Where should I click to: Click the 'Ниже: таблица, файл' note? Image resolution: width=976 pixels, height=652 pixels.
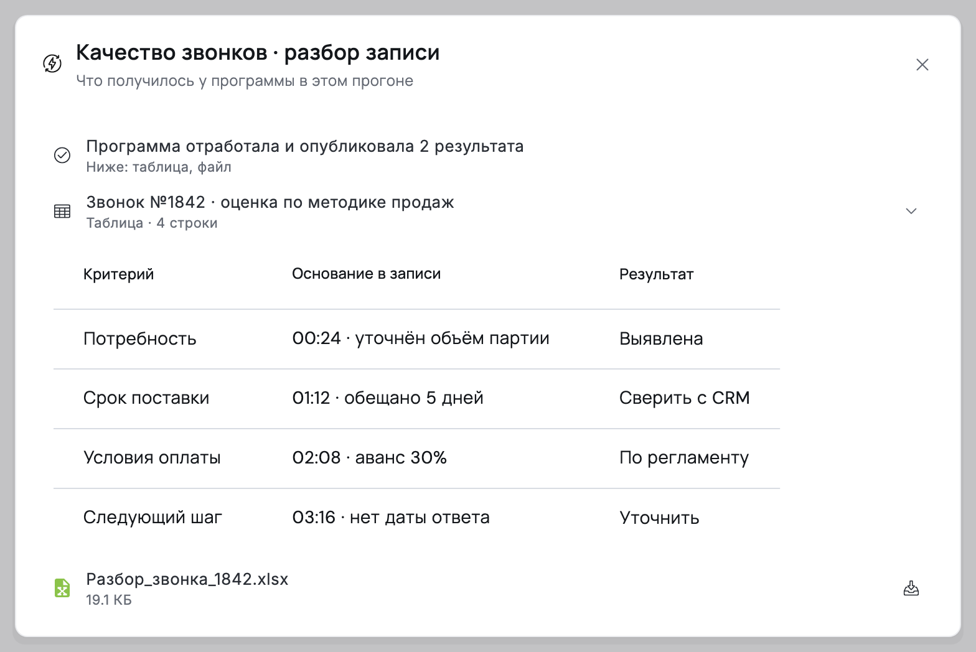point(159,167)
